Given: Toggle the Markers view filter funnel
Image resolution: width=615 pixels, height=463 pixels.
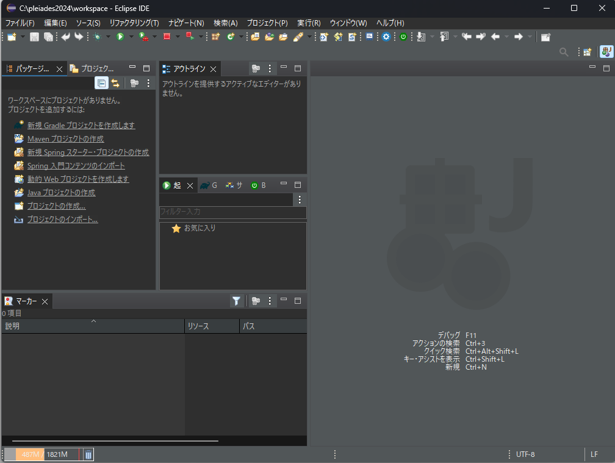Looking at the screenshot, I should pos(236,301).
